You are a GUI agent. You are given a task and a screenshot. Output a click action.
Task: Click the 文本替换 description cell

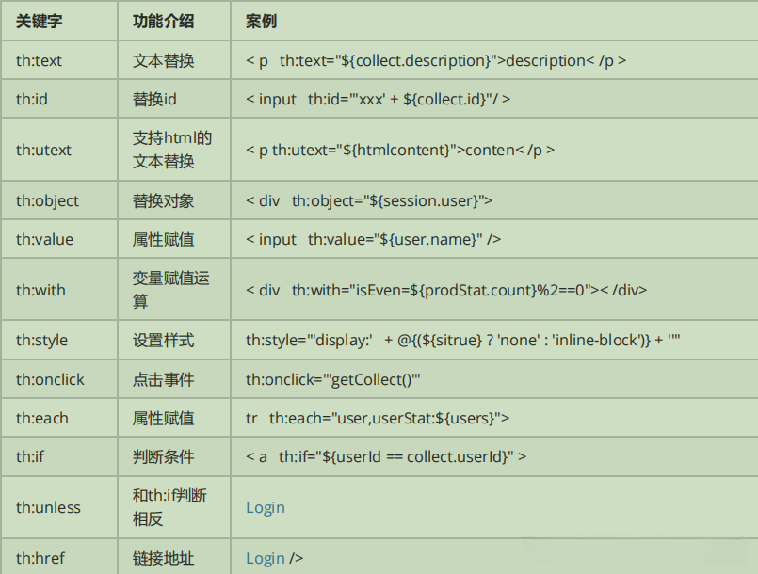[164, 60]
